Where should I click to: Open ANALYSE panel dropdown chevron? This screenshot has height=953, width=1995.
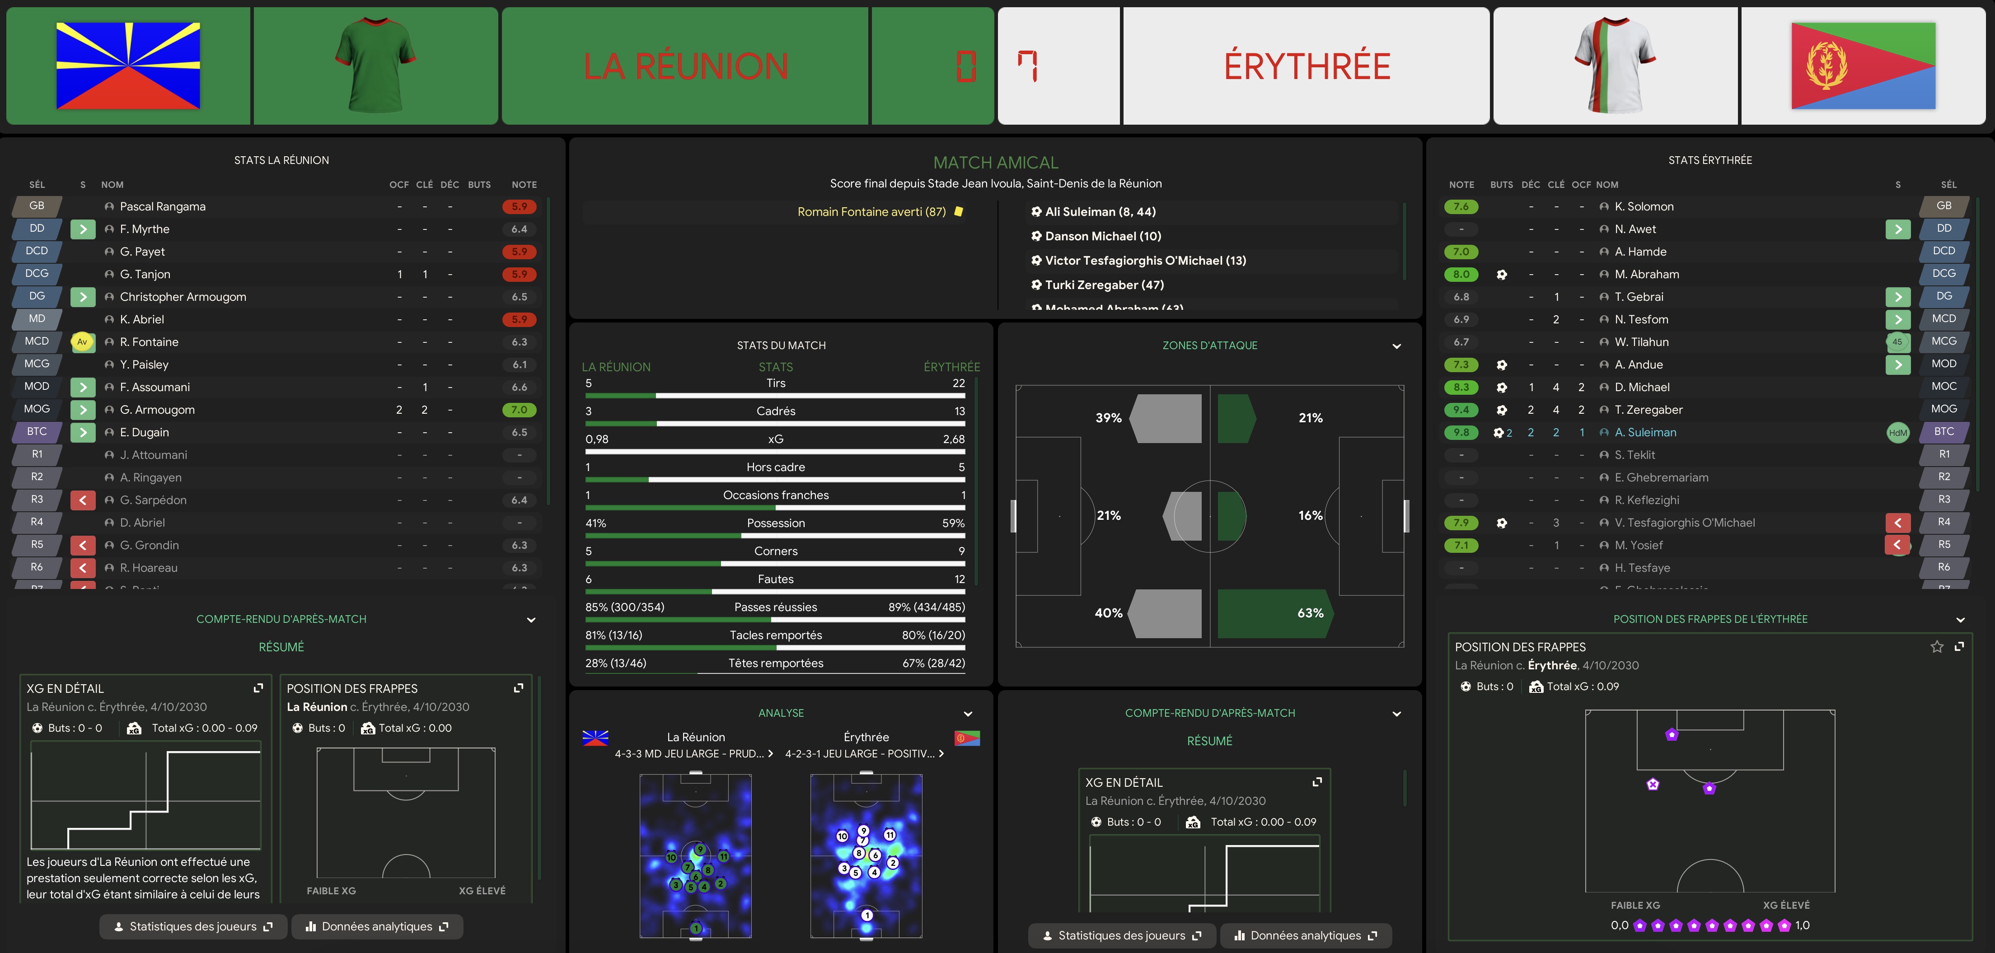click(967, 714)
